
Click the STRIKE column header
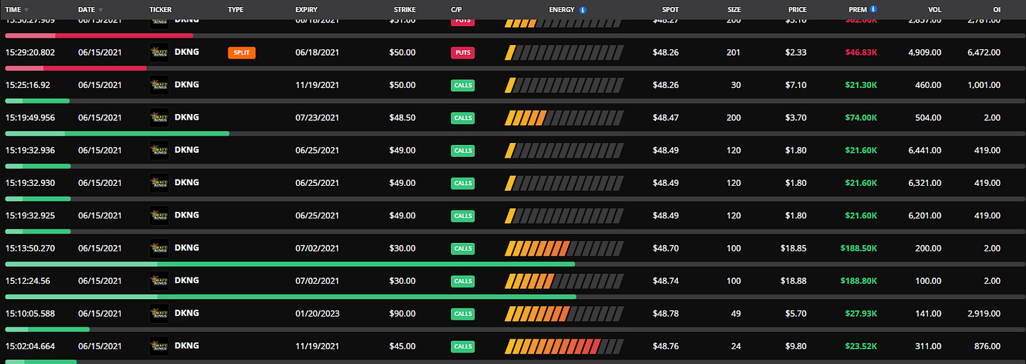click(x=404, y=10)
